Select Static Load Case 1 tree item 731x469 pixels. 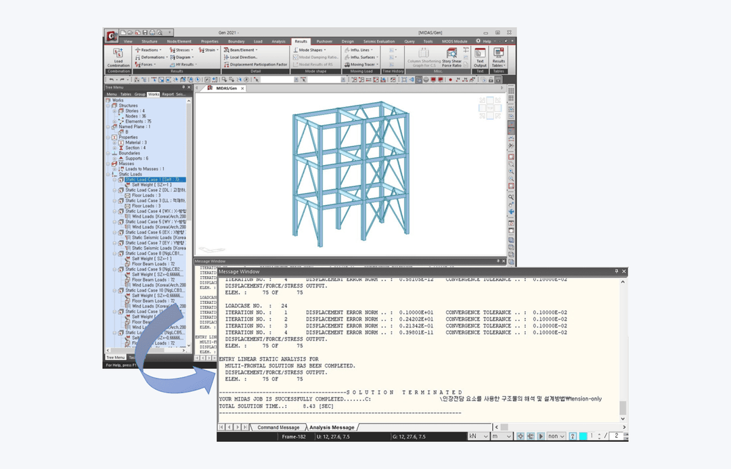155,179
